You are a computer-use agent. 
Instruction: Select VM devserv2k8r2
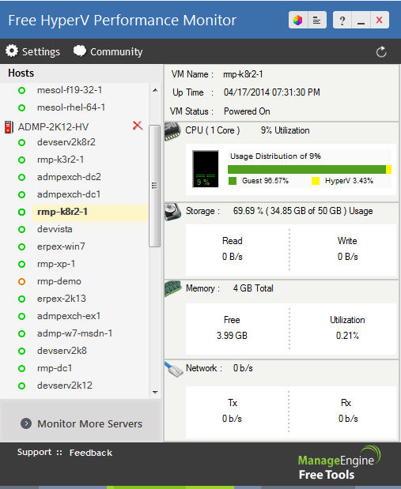click(x=66, y=142)
